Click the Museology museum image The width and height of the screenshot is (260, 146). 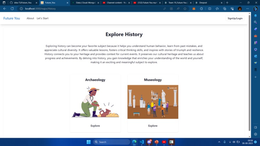153,102
